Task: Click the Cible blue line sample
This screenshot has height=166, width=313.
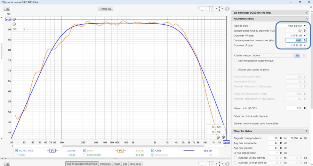Action: coord(188,151)
